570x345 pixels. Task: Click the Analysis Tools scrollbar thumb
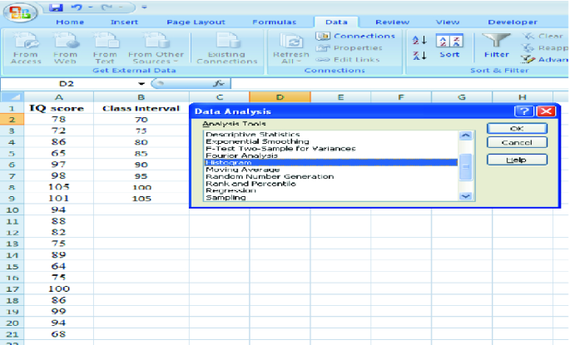466,167
